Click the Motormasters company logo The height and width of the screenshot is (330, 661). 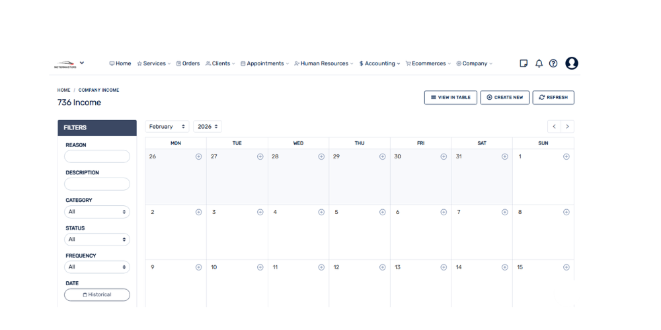coord(65,64)
